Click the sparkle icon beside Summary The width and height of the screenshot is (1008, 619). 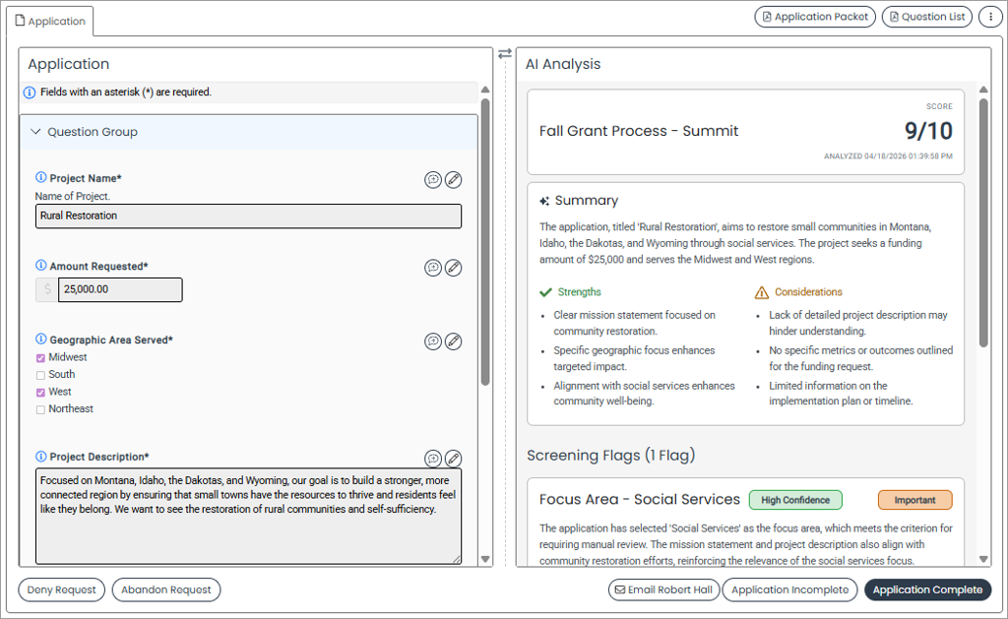point(544,201)
